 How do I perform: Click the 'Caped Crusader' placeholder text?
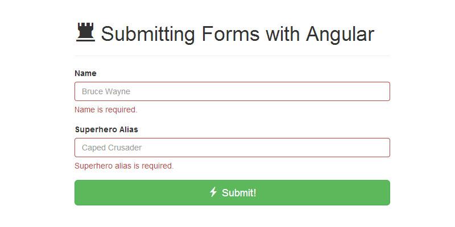(x=111, y=148)
